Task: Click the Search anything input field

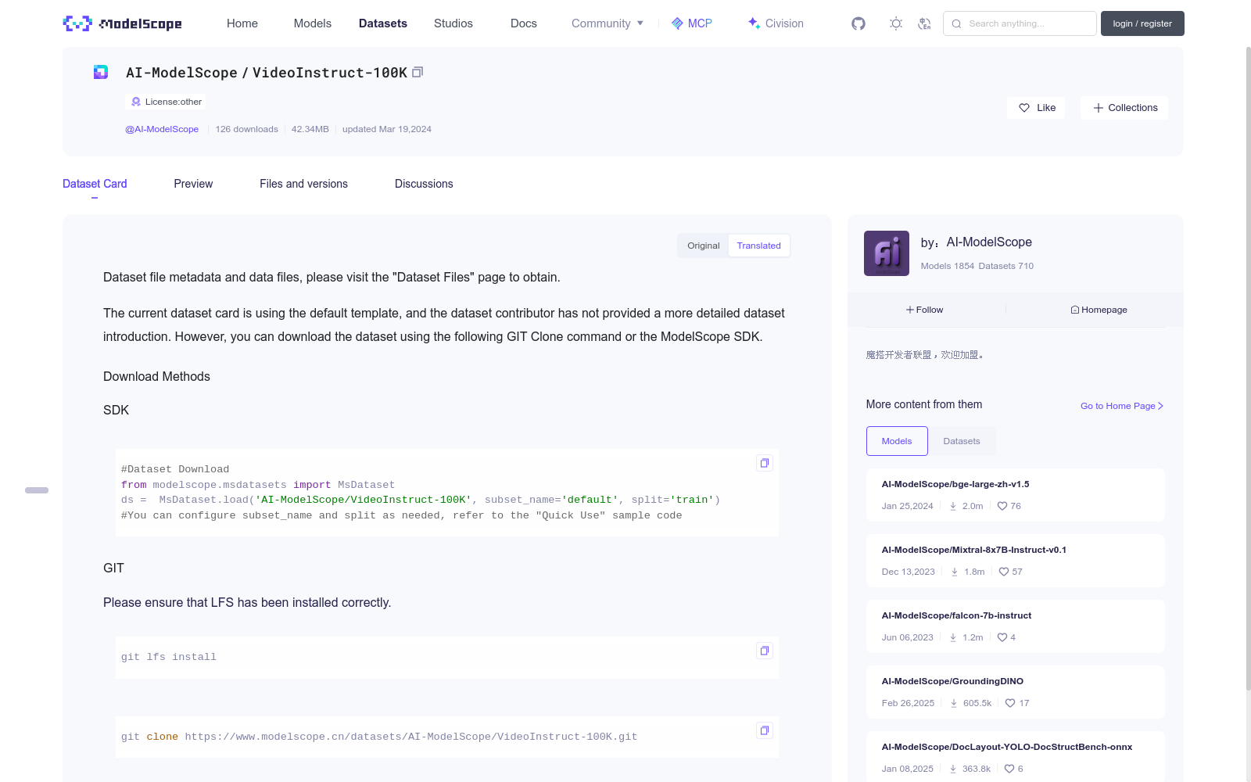Action: click(1020, 23)
